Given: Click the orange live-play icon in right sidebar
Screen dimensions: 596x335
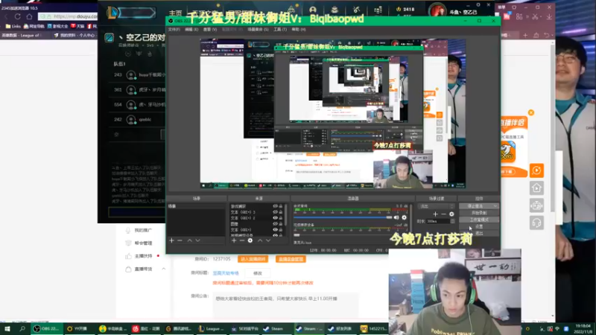Looking at the screenshot, I should pos(536,170).
